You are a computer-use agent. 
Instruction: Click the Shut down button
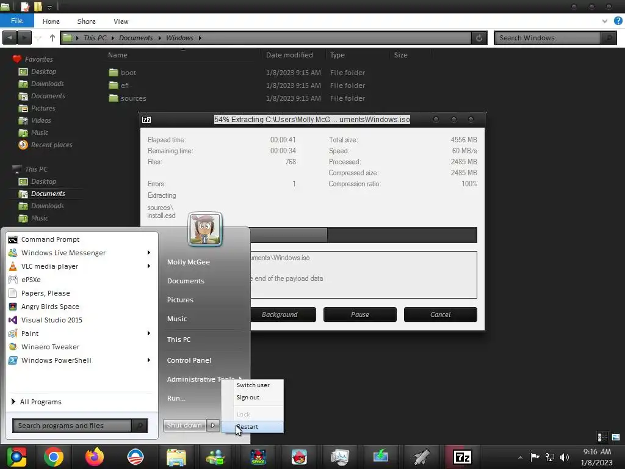184,425
